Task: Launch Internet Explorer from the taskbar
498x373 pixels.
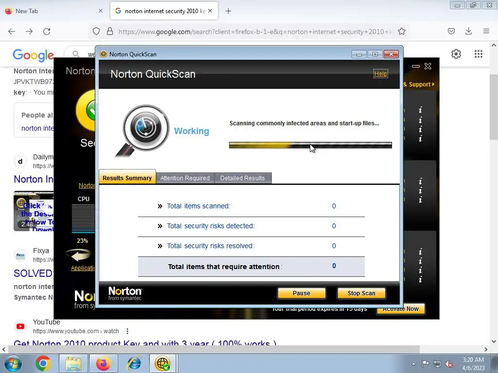Action: (x=134, y=363)
